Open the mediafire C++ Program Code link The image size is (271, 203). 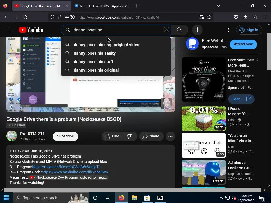click(x=76, y=172)
